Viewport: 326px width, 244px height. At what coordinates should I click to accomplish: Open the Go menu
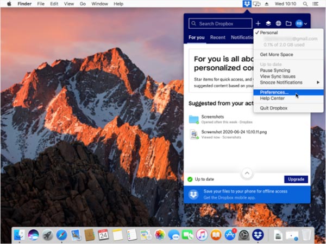83,4
